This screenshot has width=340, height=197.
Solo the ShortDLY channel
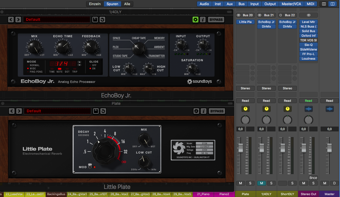point(292,183)
